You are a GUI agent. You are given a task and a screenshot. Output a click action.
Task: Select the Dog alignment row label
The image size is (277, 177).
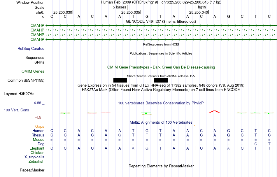point(41,144)
